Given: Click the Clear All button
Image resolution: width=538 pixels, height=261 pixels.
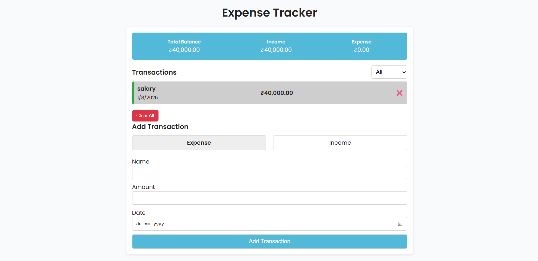Looking at the screenshot, I should pyautogui.click(x=145, y=115).
